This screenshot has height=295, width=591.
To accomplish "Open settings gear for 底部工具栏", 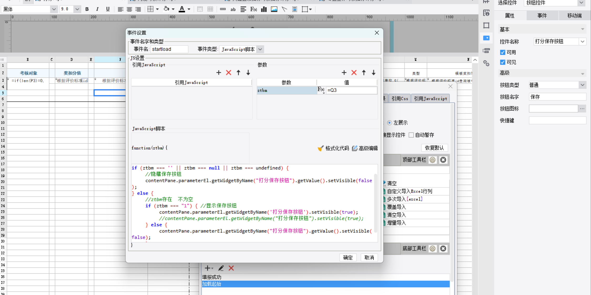I will pyautogui.click(x=432, y=249).
